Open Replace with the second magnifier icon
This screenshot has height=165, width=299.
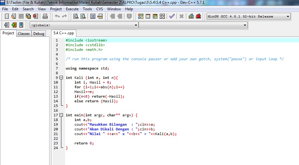click(x=83, y=16)
